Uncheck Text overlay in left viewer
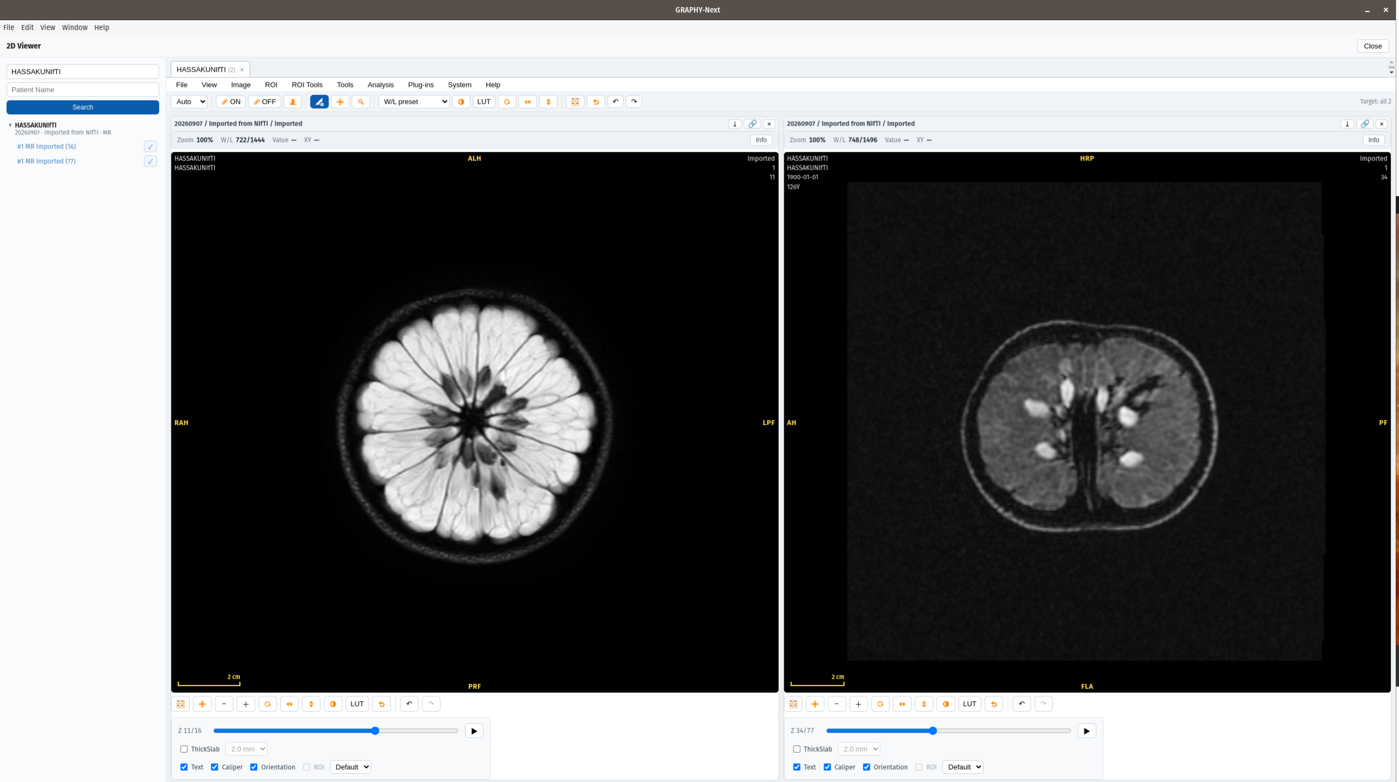The image size is (1399, 782). (x=184, y=767)
